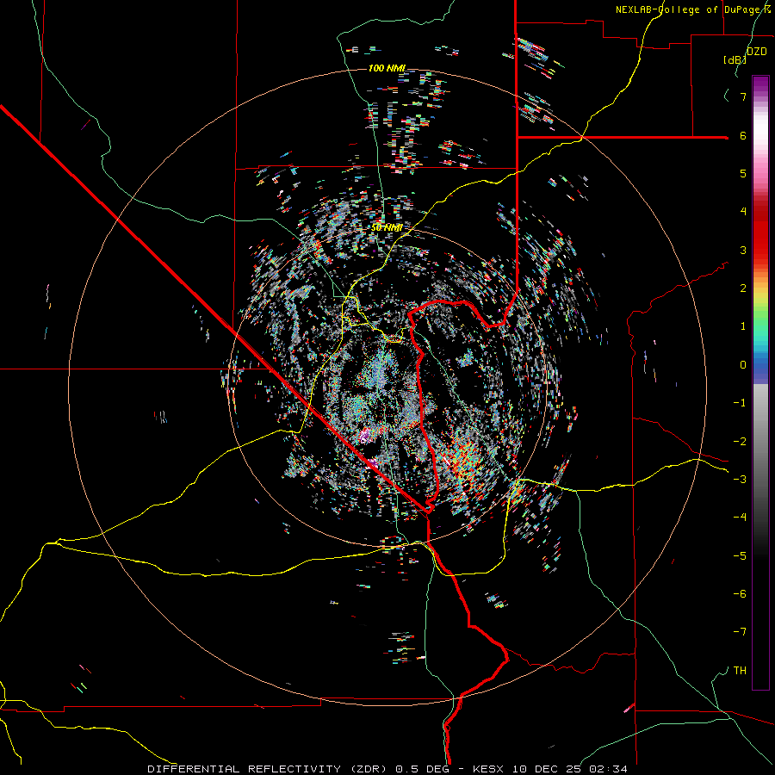
Task: Select the 2 value on the color scale
Action: (743, 288)
